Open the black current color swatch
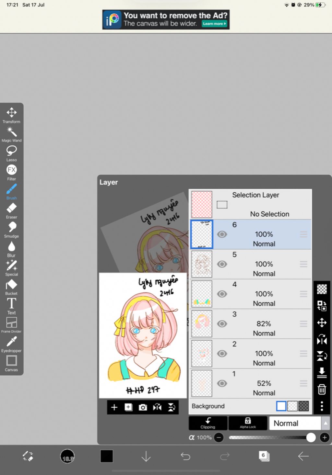 (x=107, y=456)
